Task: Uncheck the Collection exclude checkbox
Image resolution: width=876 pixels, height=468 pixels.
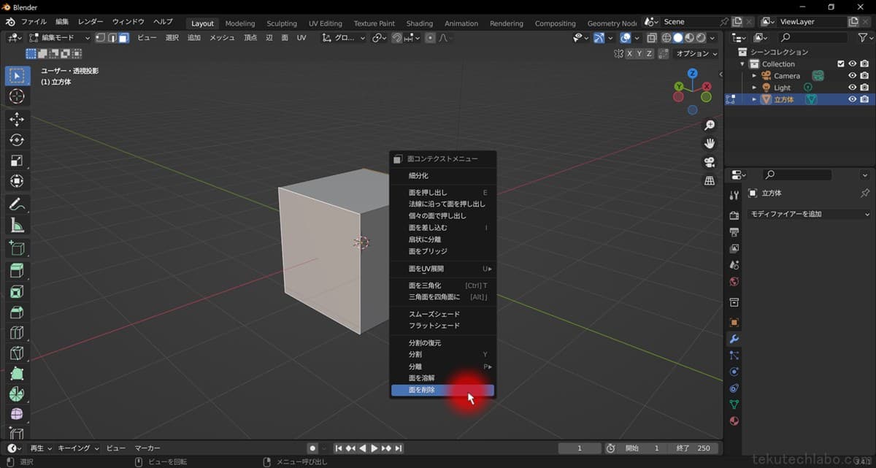Action: click(x=840, y=64)
